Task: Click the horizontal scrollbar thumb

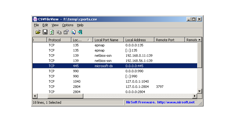Action: pyautogui.click(x=65, y=96)
